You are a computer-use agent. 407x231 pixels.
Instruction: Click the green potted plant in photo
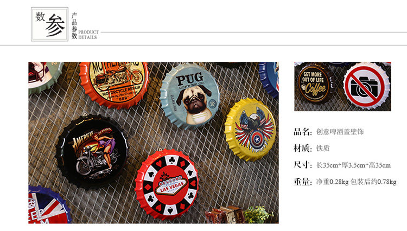click(258, 215)
